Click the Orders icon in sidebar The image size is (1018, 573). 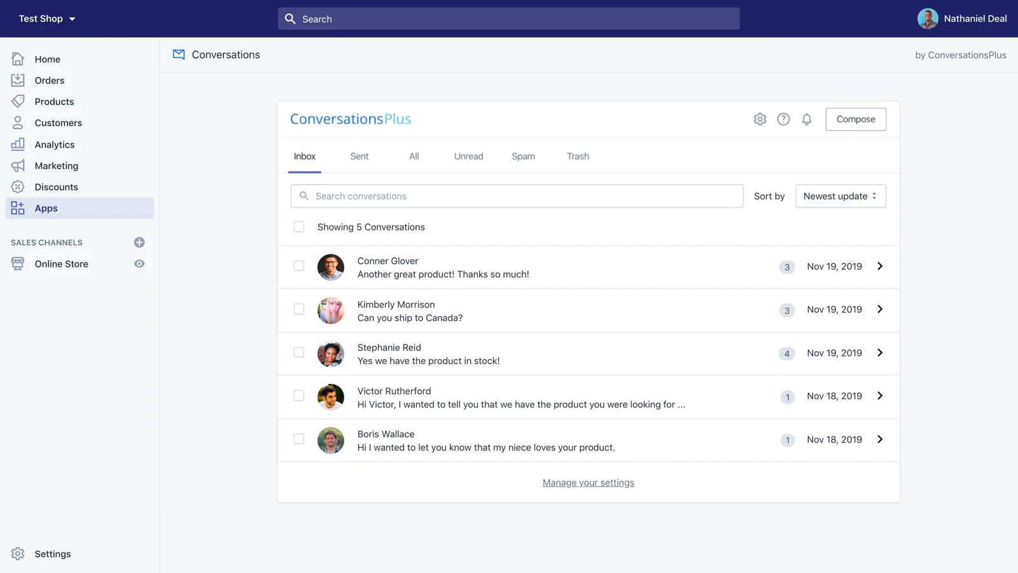pos(18,80)
